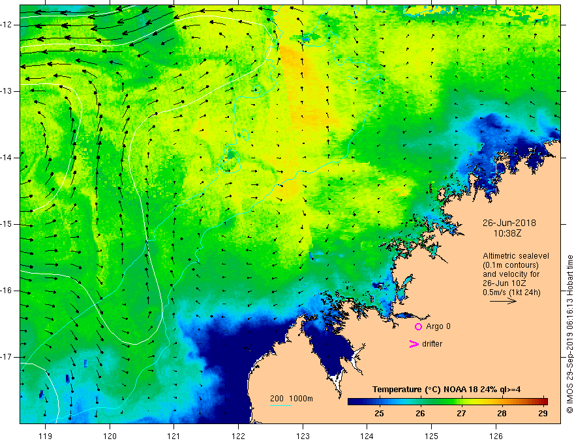Click the cyan bathymetry legend line
Image resolution: width=574 pixels, height=443 pixels.
[x=281, y=405]
